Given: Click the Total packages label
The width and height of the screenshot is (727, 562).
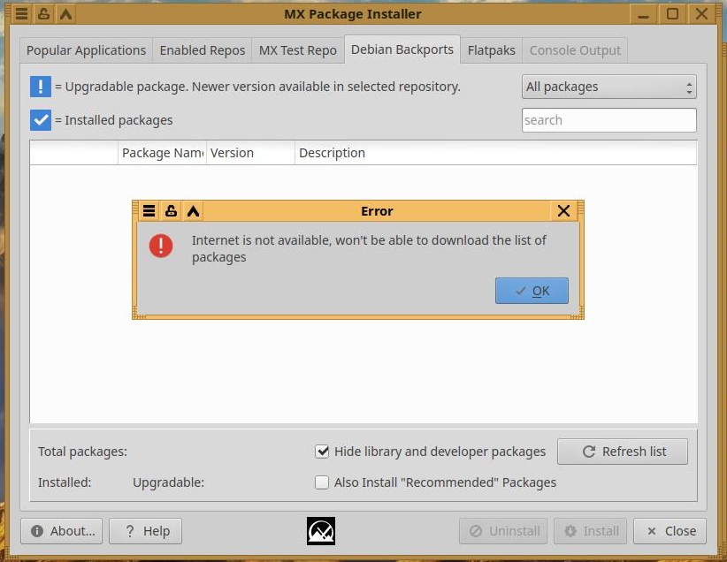Looking at the screenshot, I should pos(82,452).
